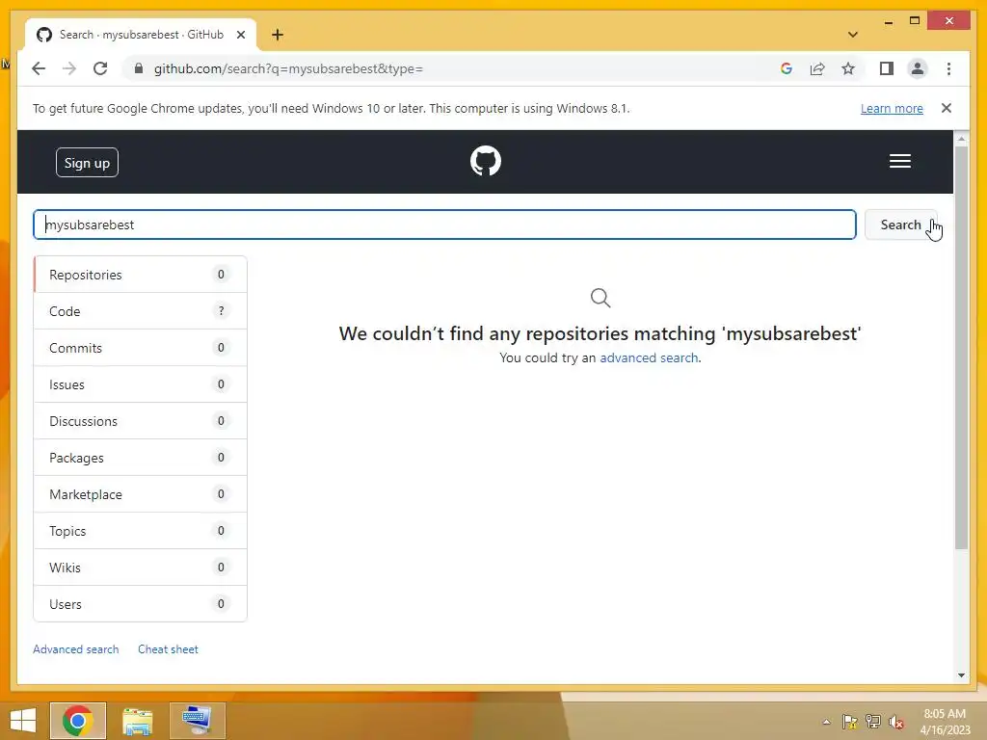987x740 pixels.
Task: Select the Packages filter
Action: (x=141, y=458)
